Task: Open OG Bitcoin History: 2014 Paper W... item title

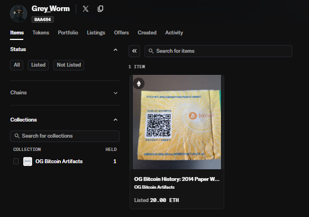Action: click(177, 179)
